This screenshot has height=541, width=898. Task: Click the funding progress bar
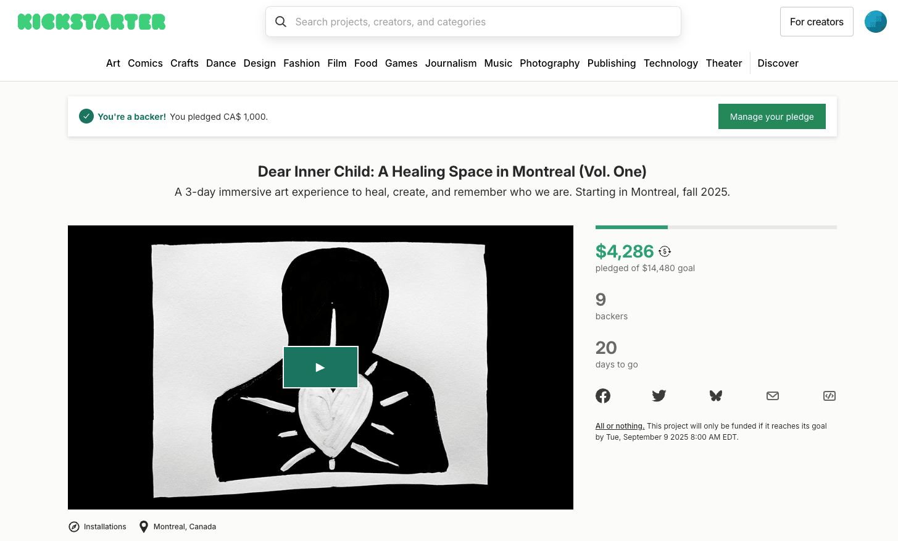coord(716,227)
